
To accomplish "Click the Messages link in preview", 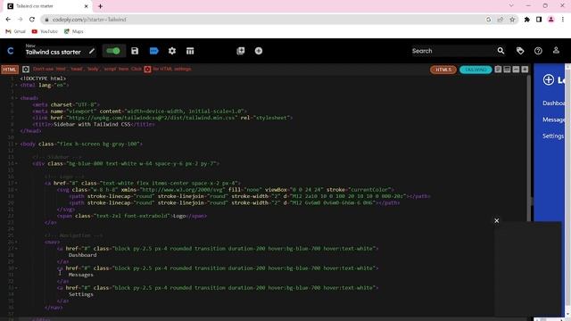I will 553,119.
